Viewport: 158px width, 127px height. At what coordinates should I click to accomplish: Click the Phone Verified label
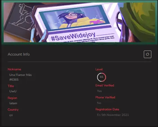[105, 98]
